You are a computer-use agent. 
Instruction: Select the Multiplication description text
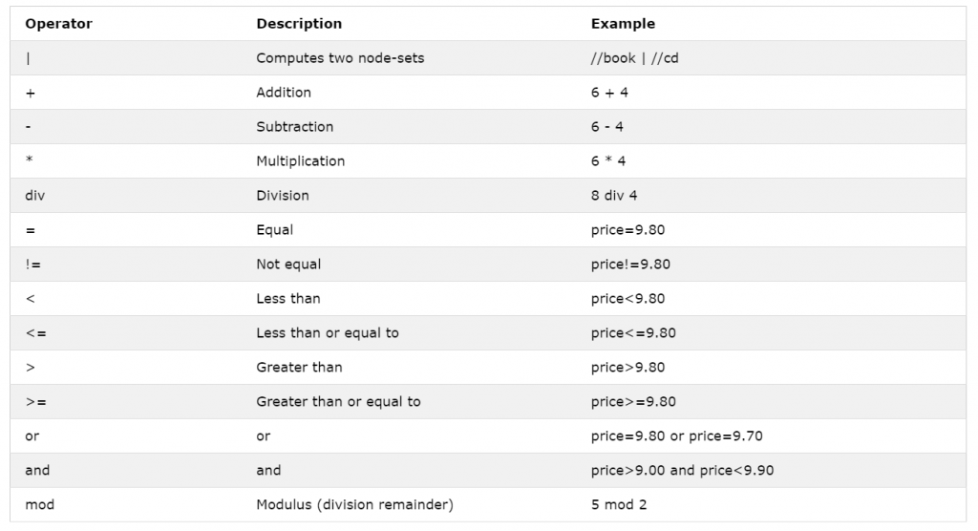(300, 161)
